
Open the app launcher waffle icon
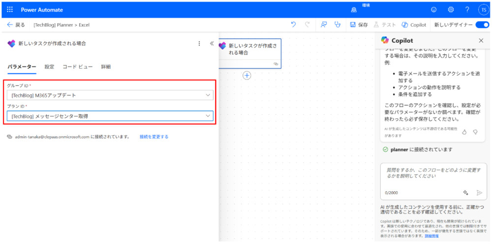click(x=10, y=10)
